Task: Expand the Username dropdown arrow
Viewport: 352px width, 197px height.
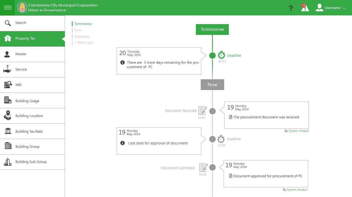Action: click(x=345, y=8)
